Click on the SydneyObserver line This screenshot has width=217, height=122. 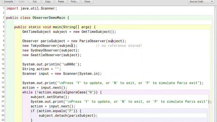(51, 50)
